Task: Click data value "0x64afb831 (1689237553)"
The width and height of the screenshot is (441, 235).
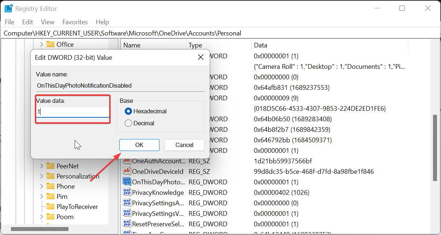Action: 292,87
